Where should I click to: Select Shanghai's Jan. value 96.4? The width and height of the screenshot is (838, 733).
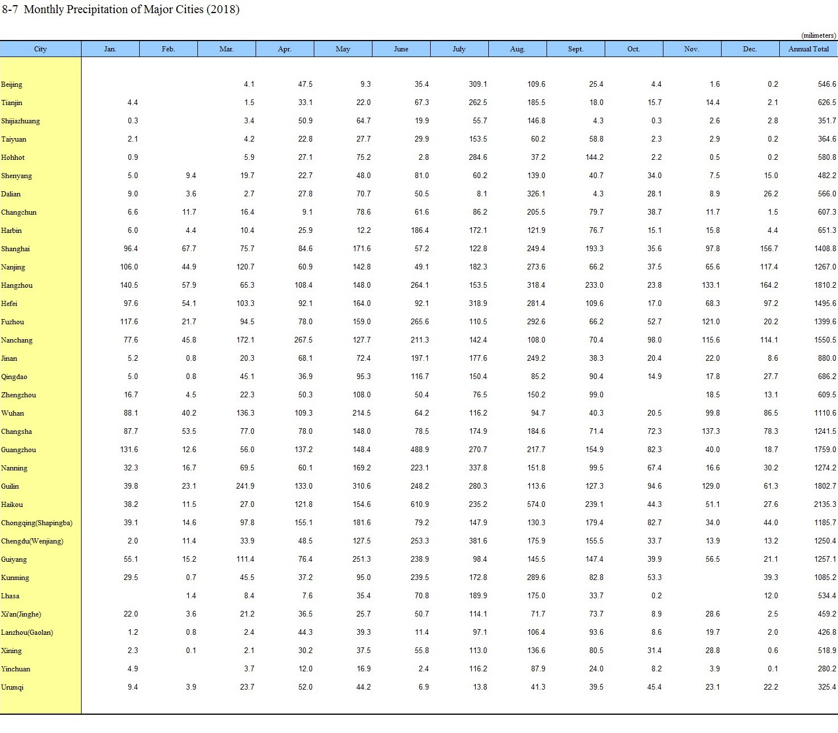tap(130, 249)
